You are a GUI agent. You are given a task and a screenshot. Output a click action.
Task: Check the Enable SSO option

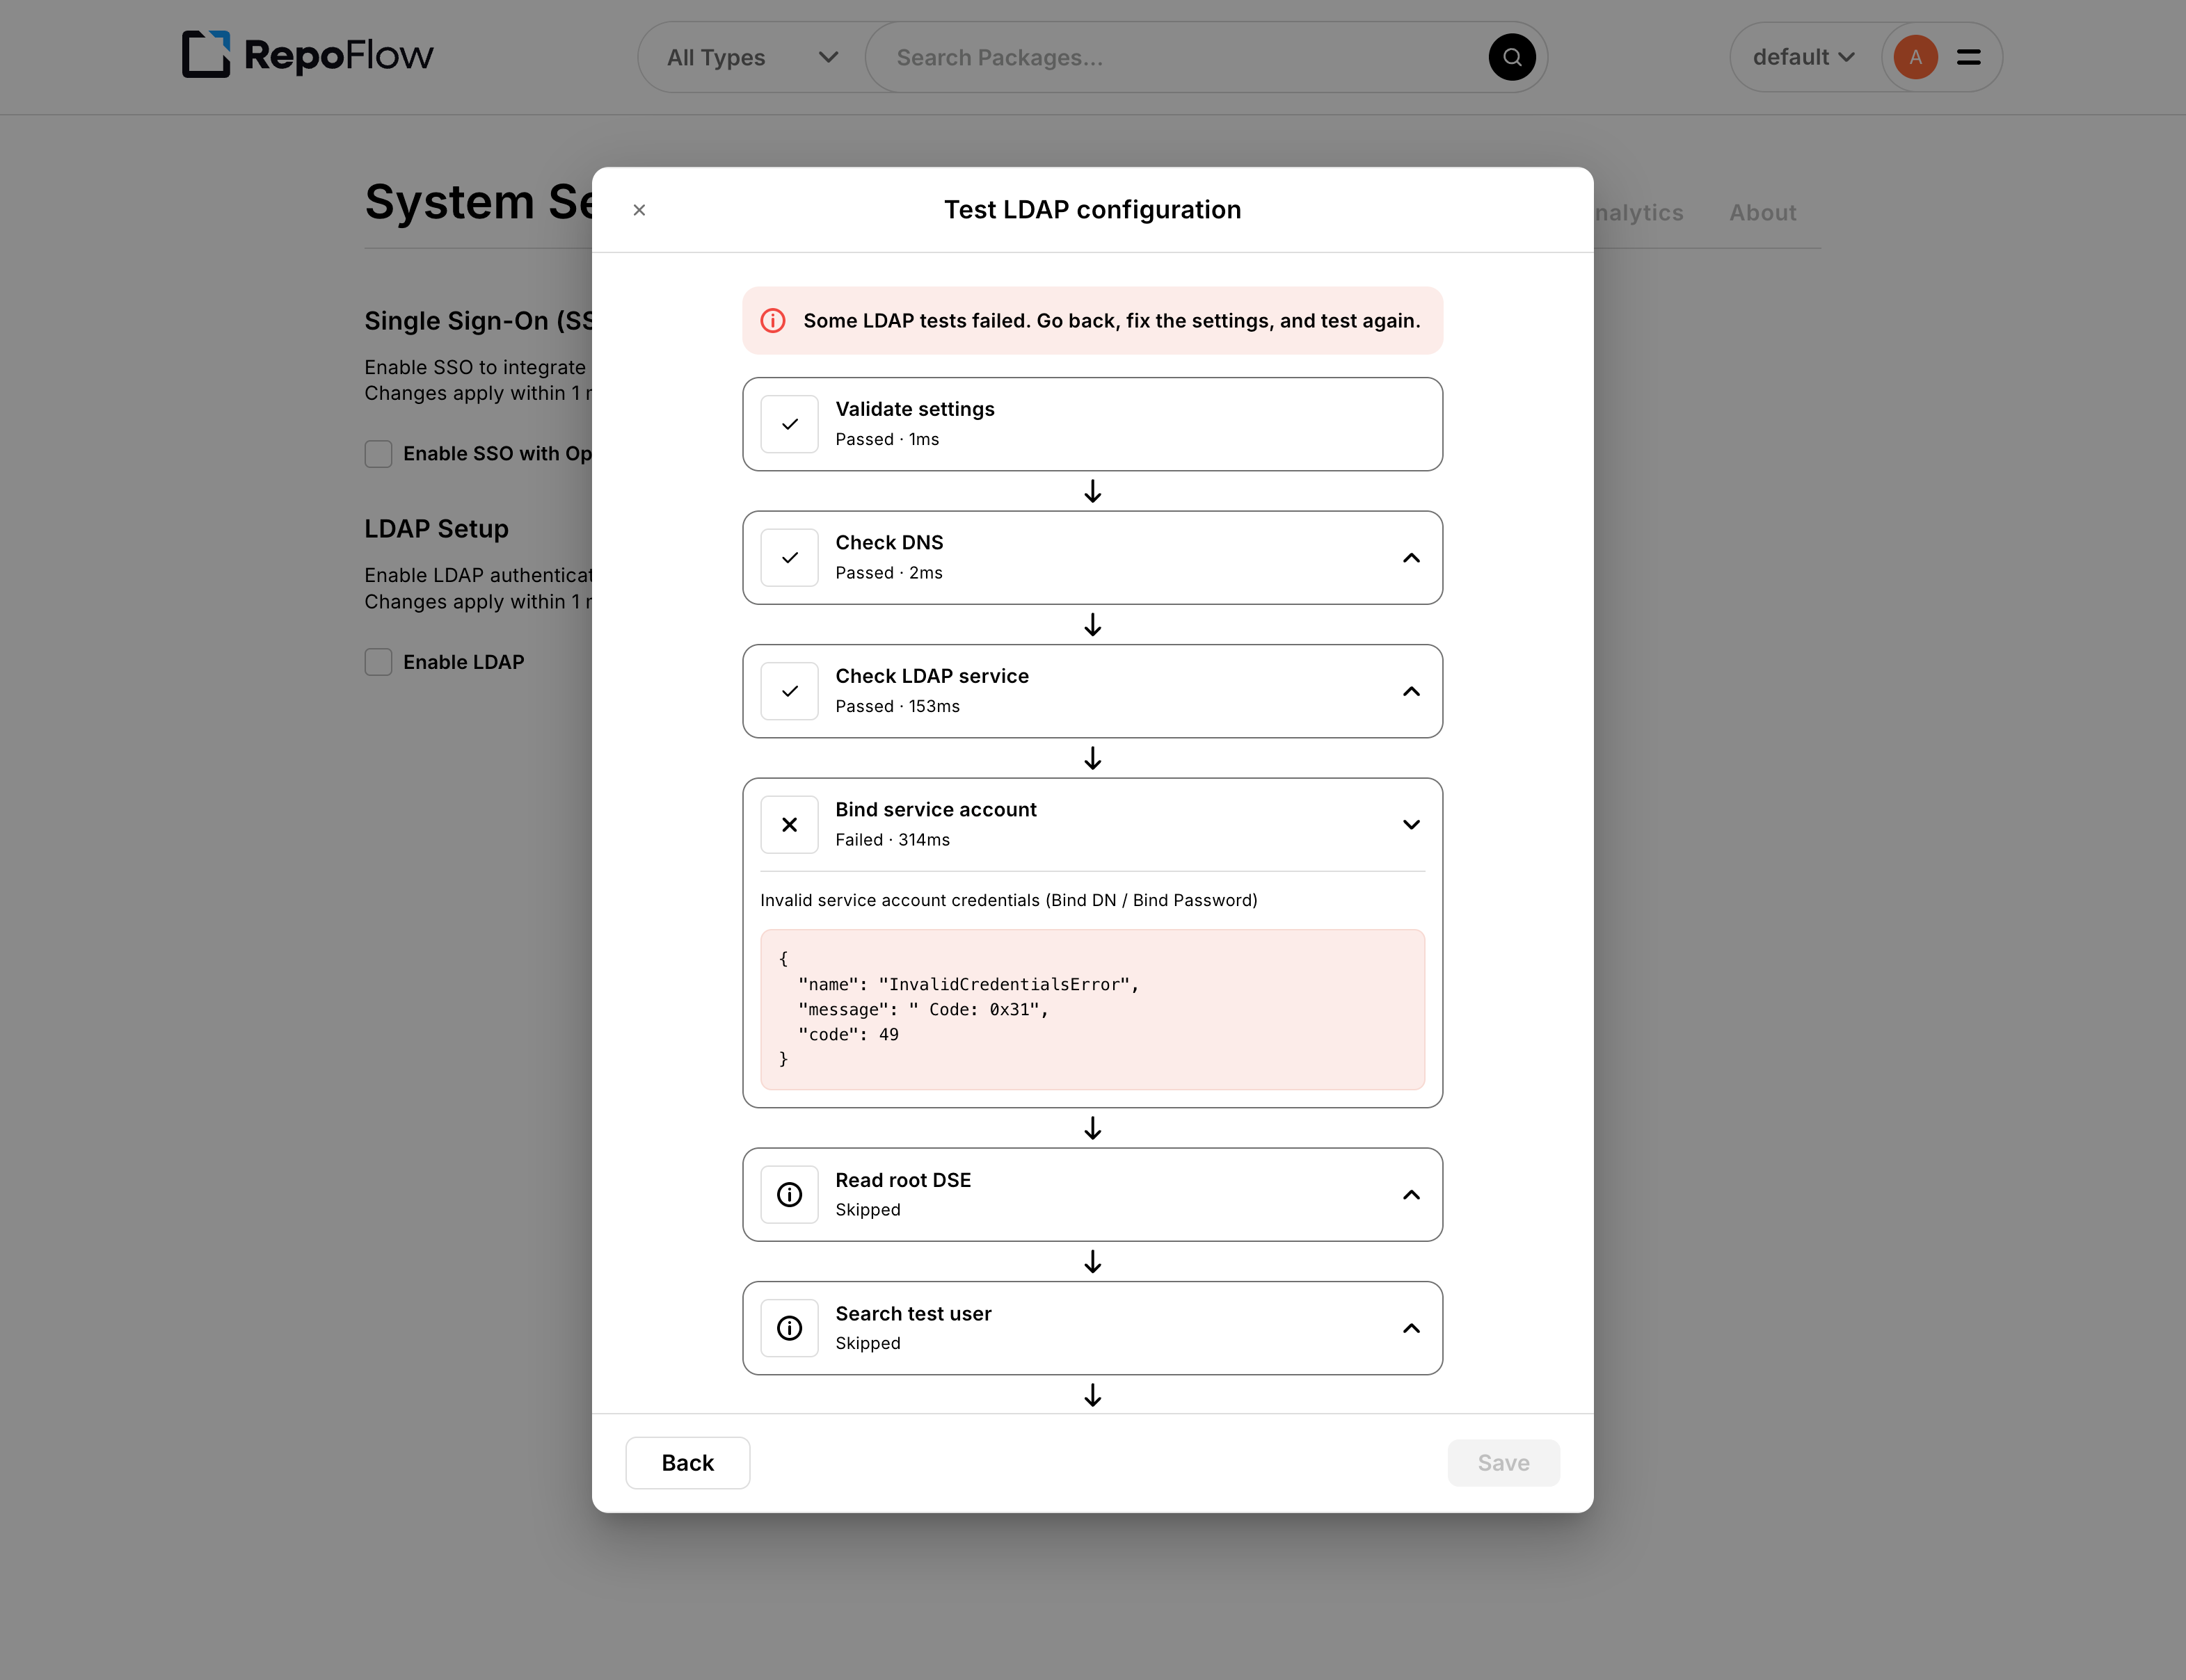(378, 453)
